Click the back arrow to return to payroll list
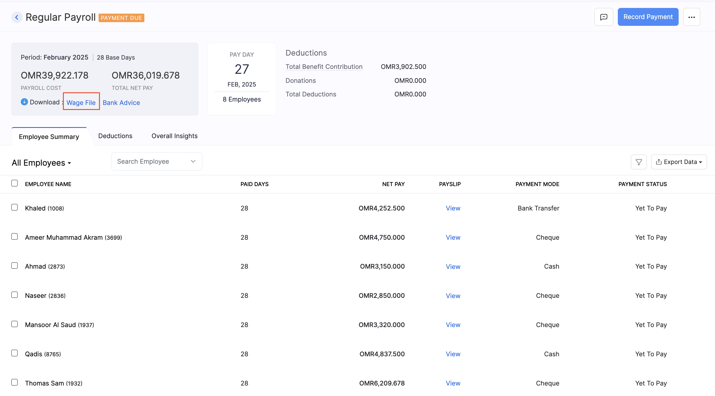Image resolution: width=715 pixels, height=396 pixels. pos(17,17)
